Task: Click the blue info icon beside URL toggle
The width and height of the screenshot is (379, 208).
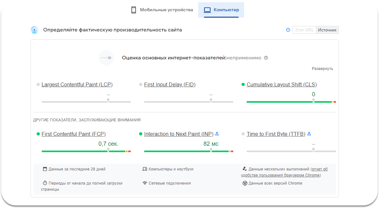Action: click(x=288, y=30)
